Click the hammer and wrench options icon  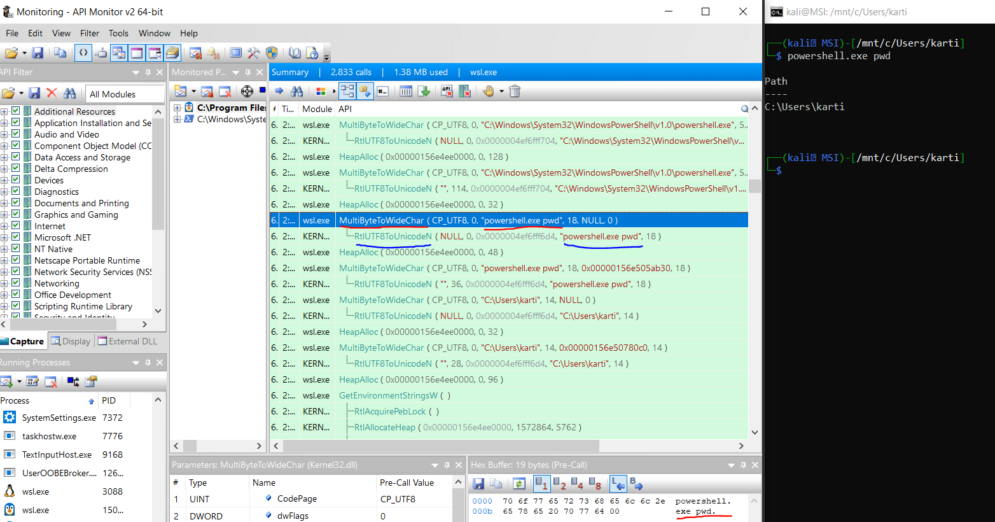[254, 53]
